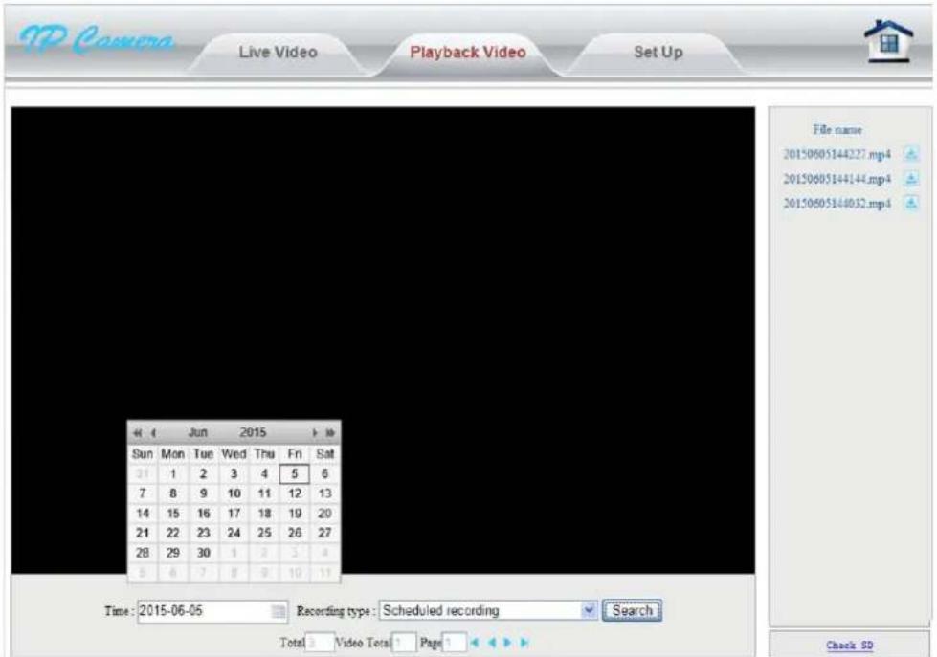The image size is (937, 657).
Task: Pick June 13 in the calendar
Action: 324,493
